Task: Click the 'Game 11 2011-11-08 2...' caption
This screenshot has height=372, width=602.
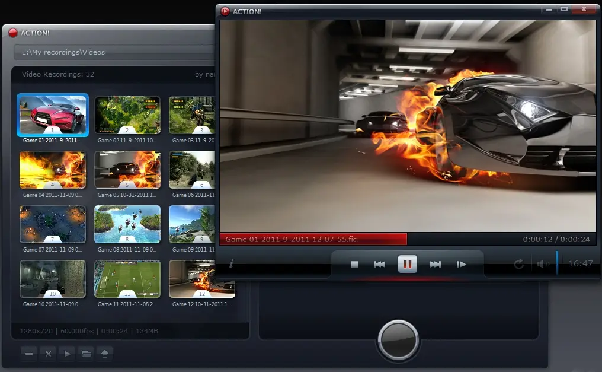Action: pyautogui.click(x=127, y=304)
